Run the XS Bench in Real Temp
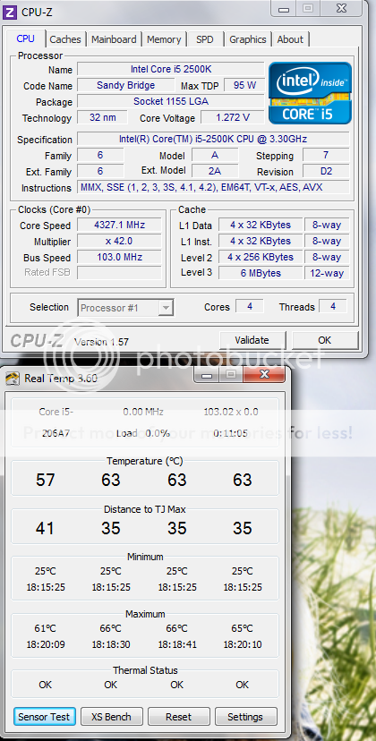The height and width of the screenshot is (741, 376). click(111, 717)
